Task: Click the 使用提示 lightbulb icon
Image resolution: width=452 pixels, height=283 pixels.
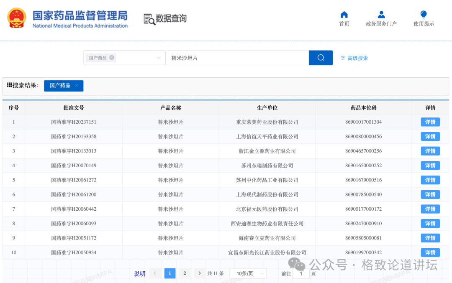Action: point(424,14)
